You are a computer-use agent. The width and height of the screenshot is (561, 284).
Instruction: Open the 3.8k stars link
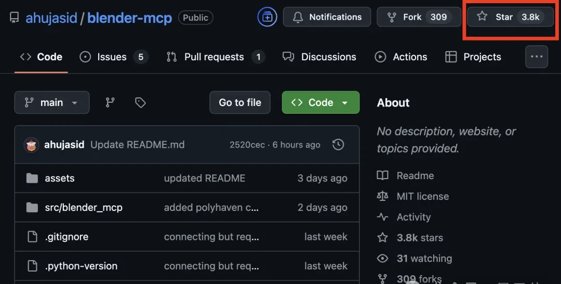click(x=420, y=238)
